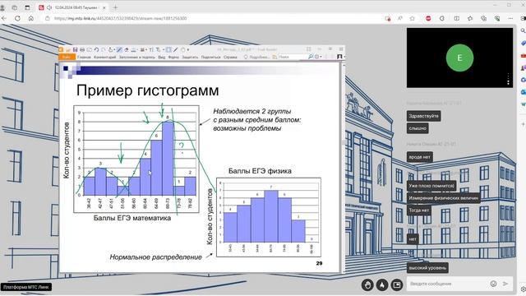Open browser favorites list icon
The height and width of the screenshot is (296, 526).
tap(470, 18)
